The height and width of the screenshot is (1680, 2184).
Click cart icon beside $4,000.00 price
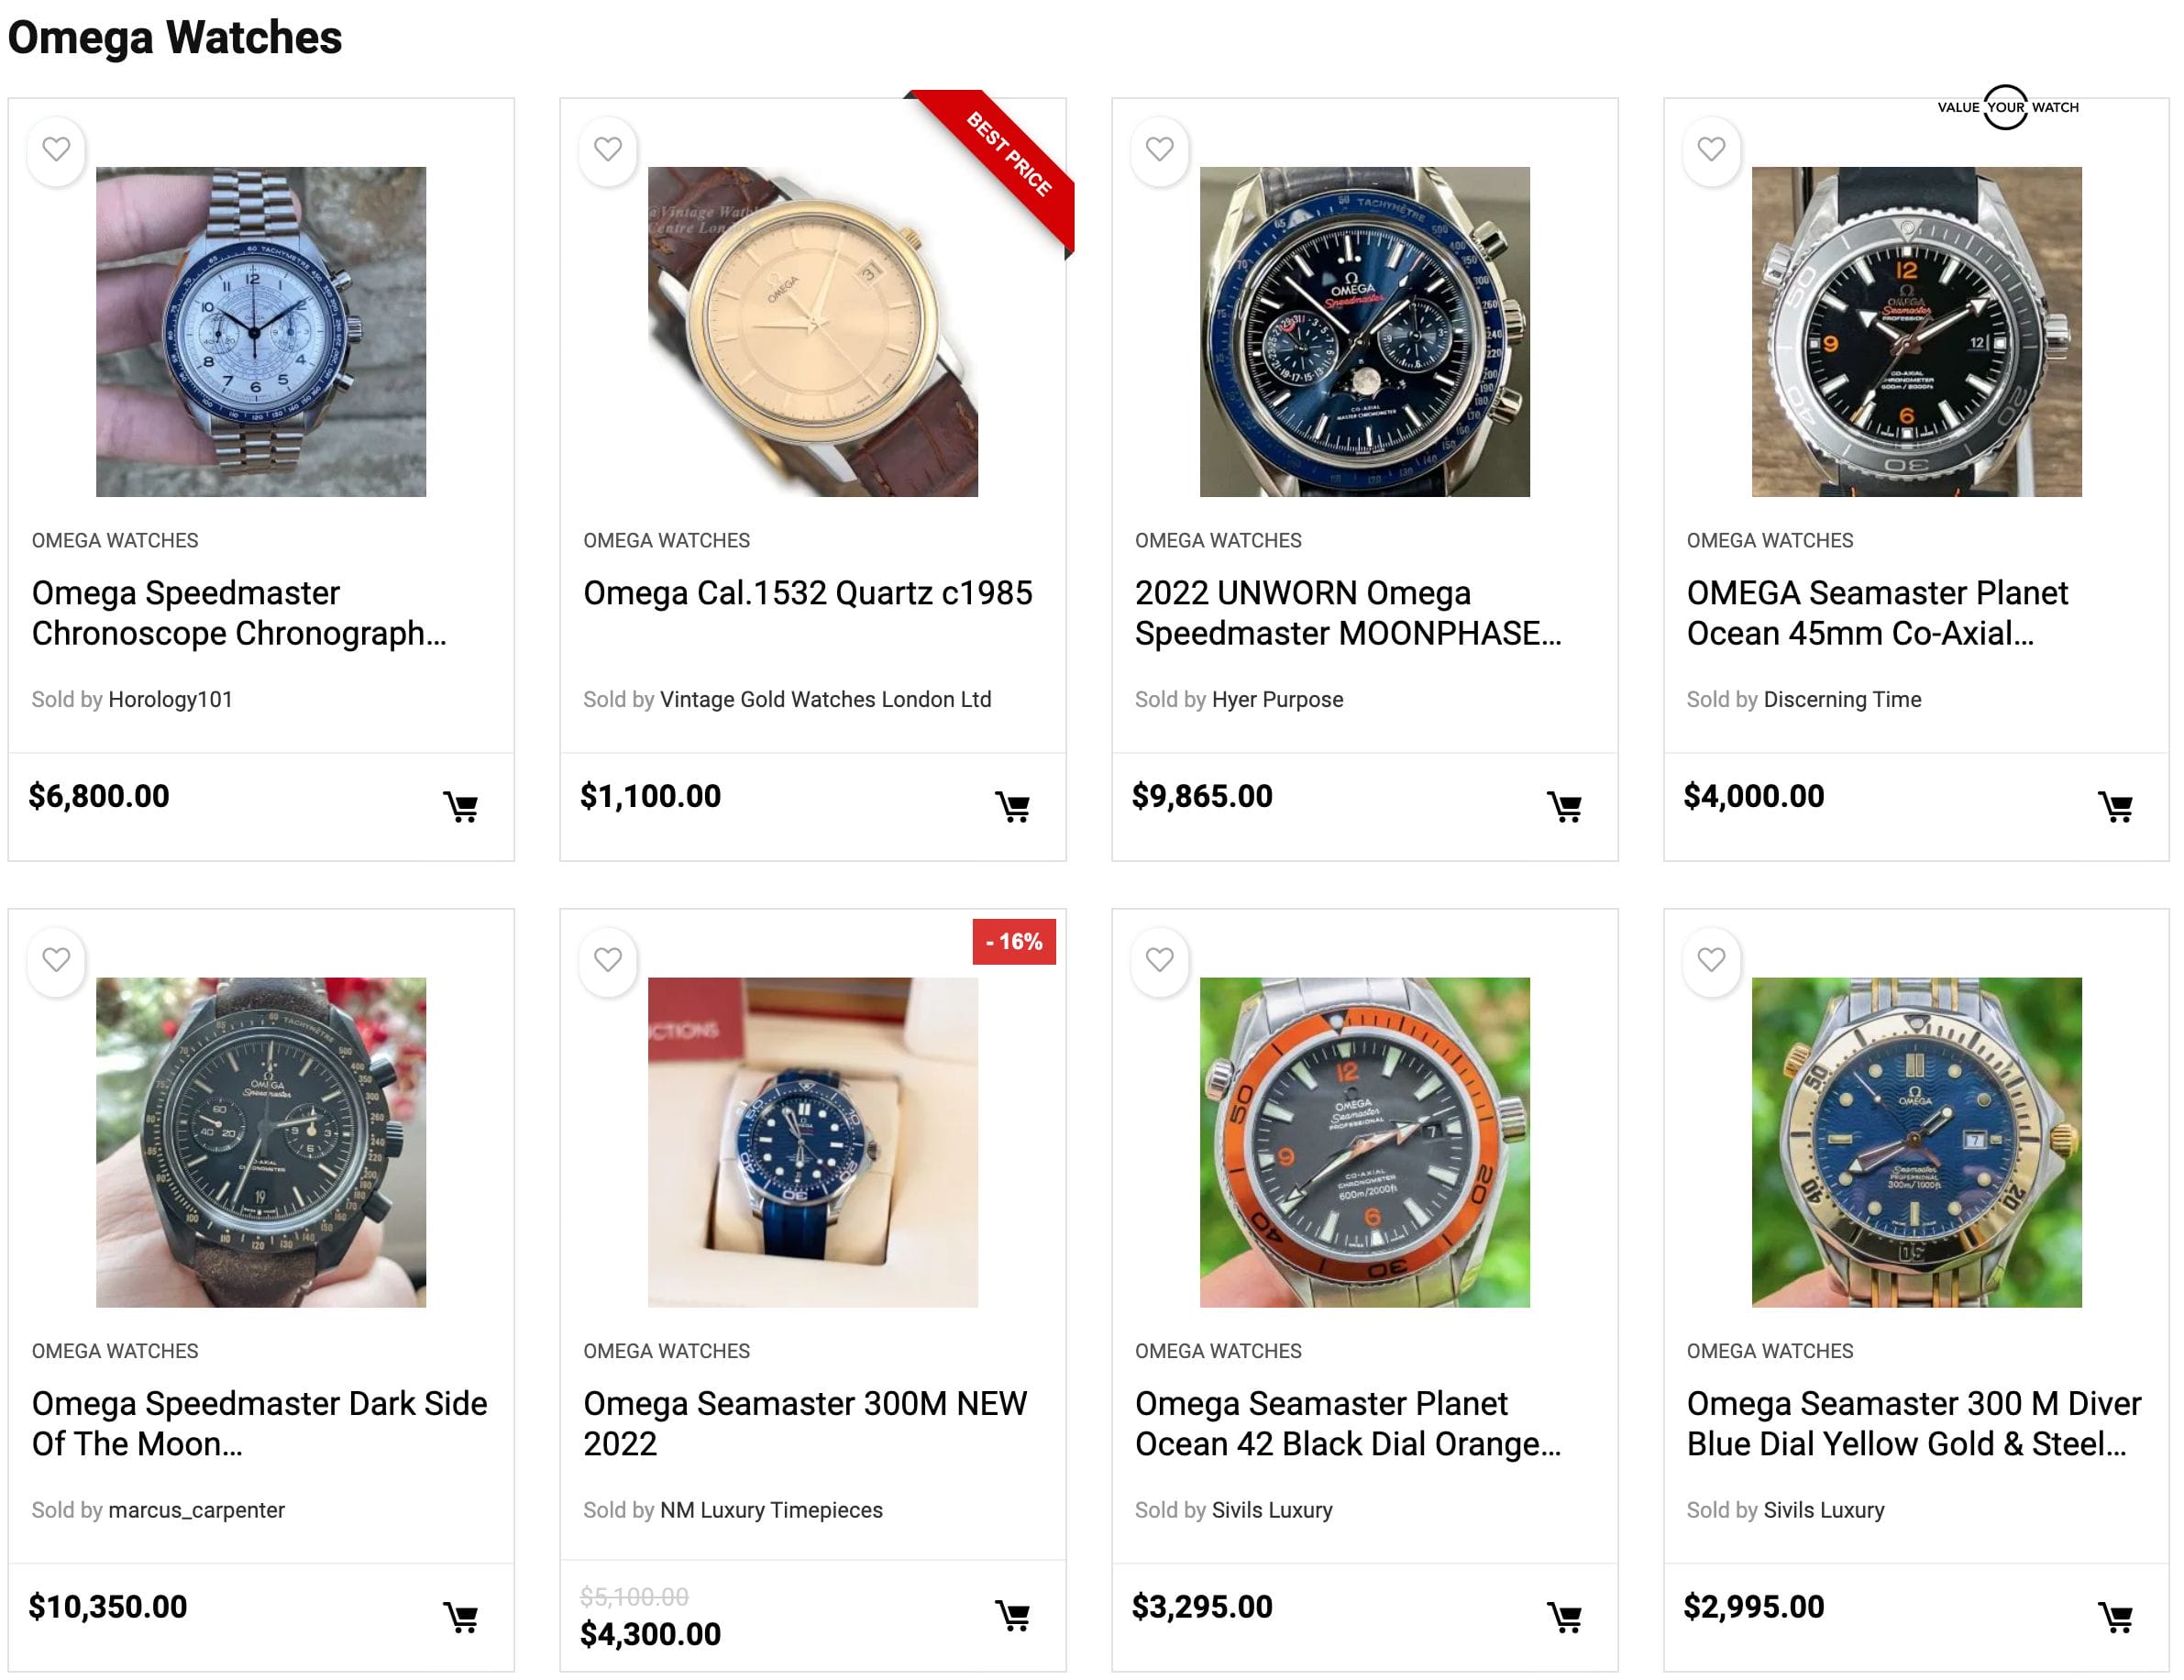coord(2115,807)
